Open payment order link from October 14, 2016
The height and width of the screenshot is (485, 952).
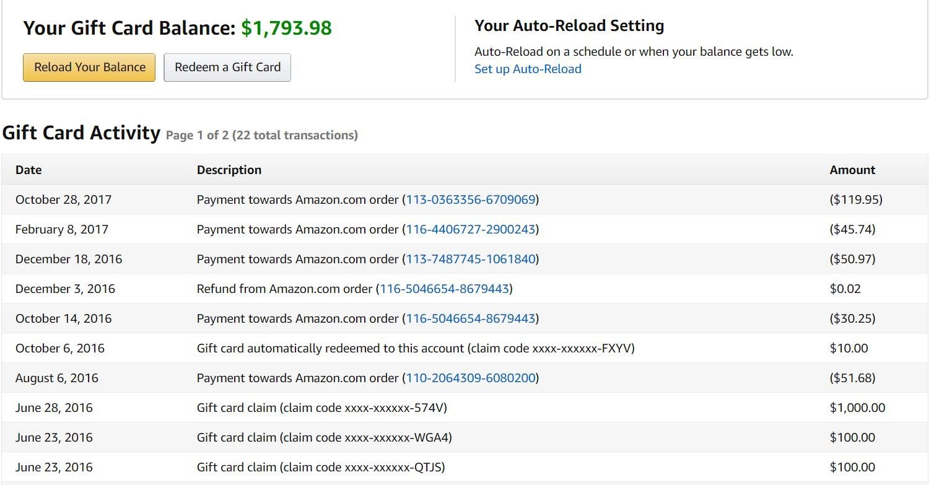[471, 318]
